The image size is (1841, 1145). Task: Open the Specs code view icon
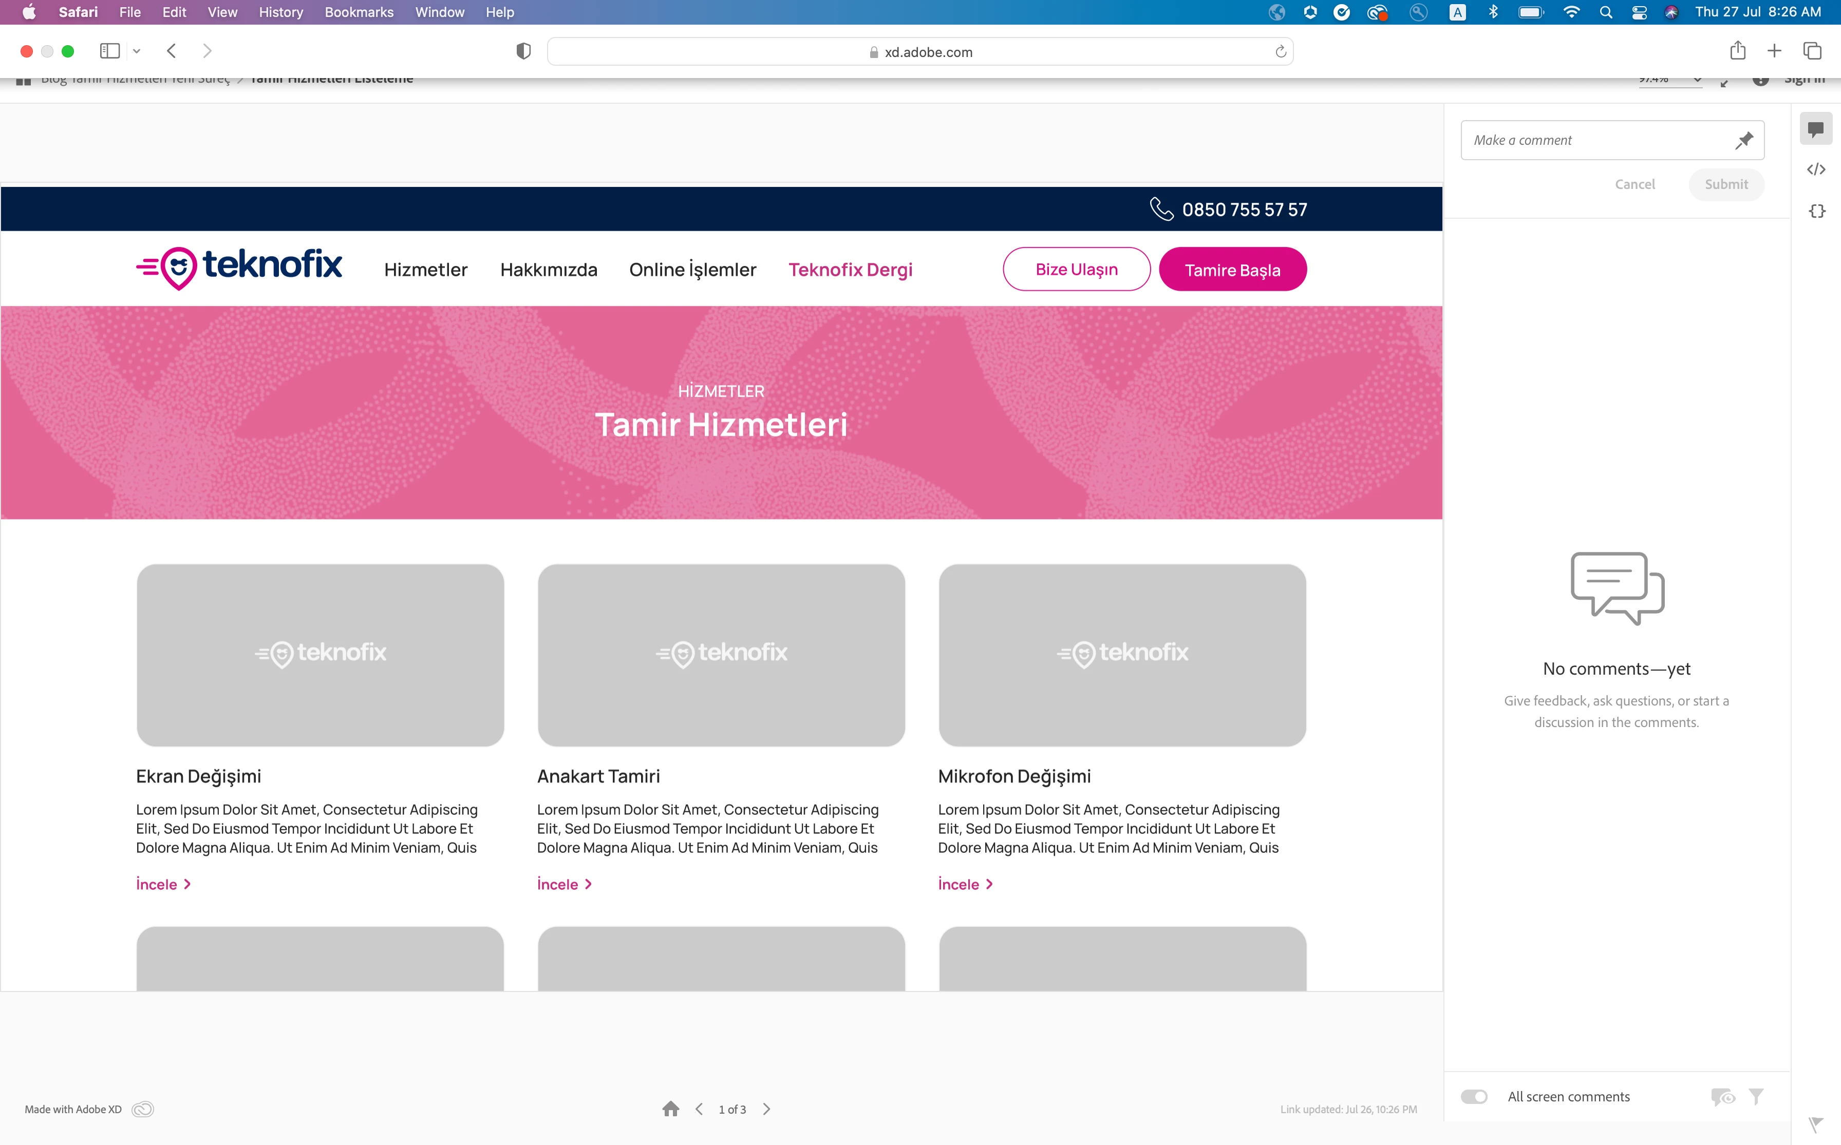pos(1815,169)
